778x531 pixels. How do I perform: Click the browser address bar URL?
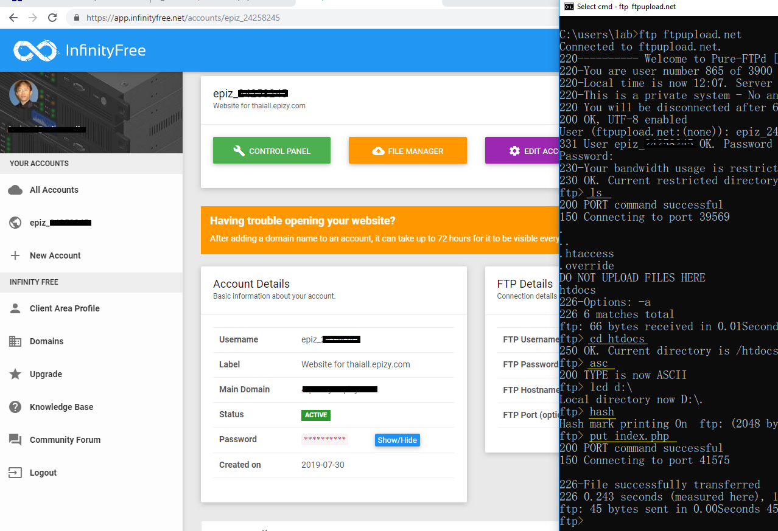pos(183,18)
